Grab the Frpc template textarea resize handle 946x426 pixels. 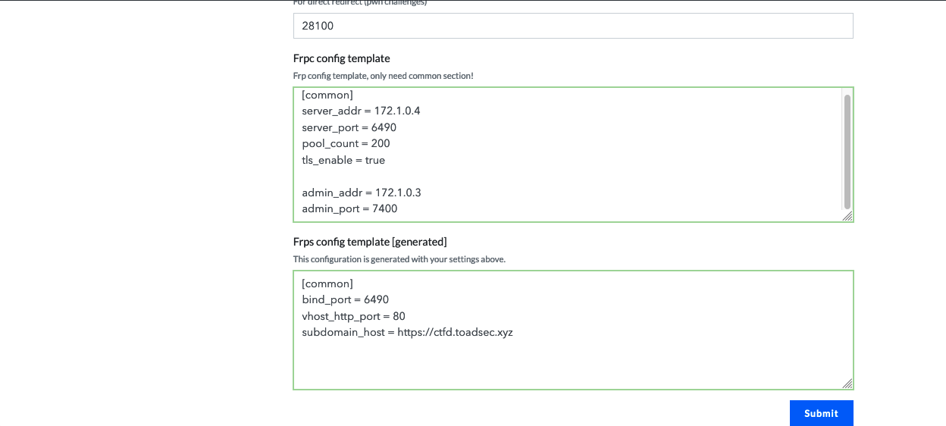[x=847, y=217]
